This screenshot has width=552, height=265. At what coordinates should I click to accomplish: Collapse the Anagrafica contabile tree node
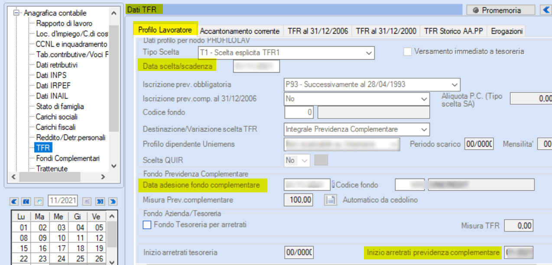coord(17,13)
